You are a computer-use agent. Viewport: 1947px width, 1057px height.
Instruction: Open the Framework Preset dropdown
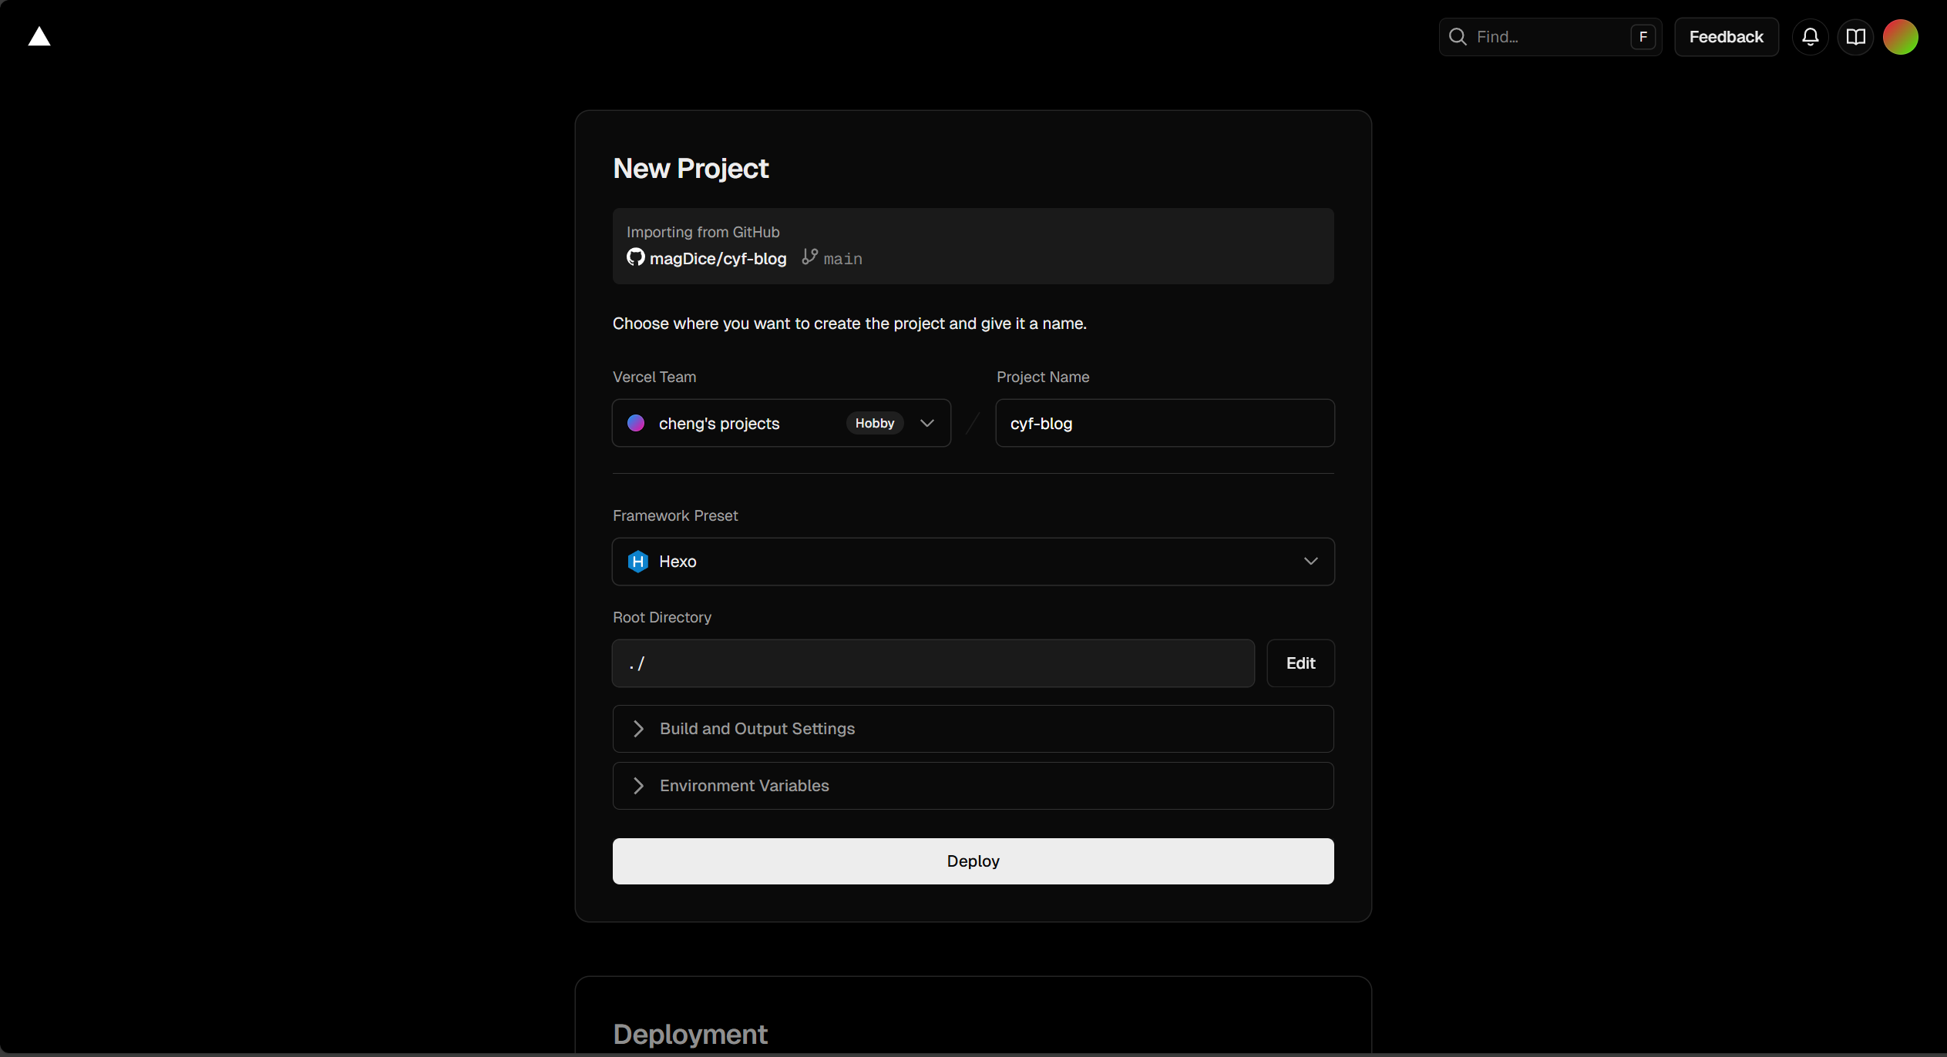pos(973,562)
